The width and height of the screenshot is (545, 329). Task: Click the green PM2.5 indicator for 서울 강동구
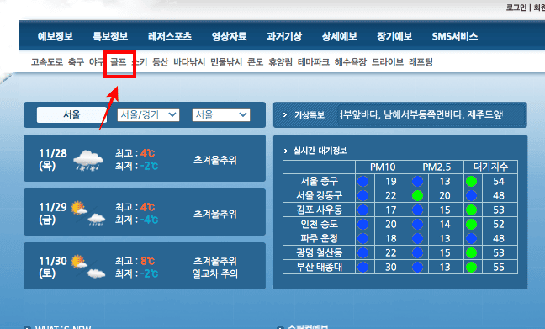coord(417,195)
